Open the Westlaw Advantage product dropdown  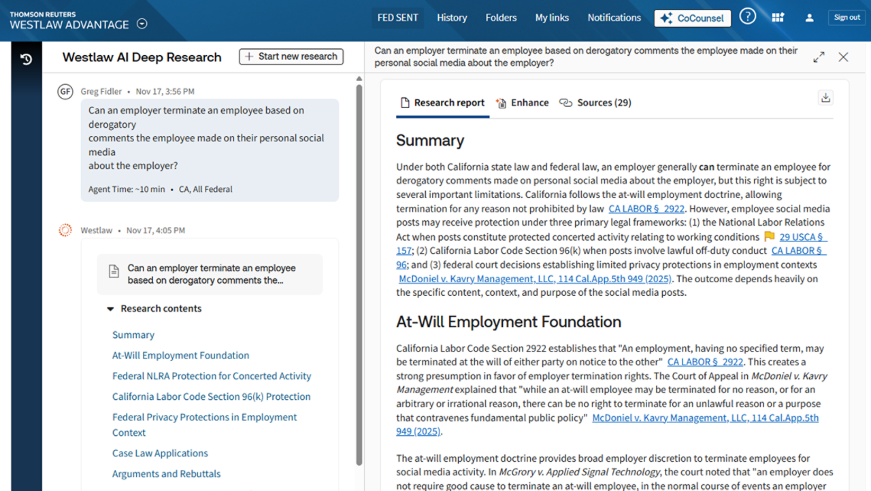tap(142, 23)
